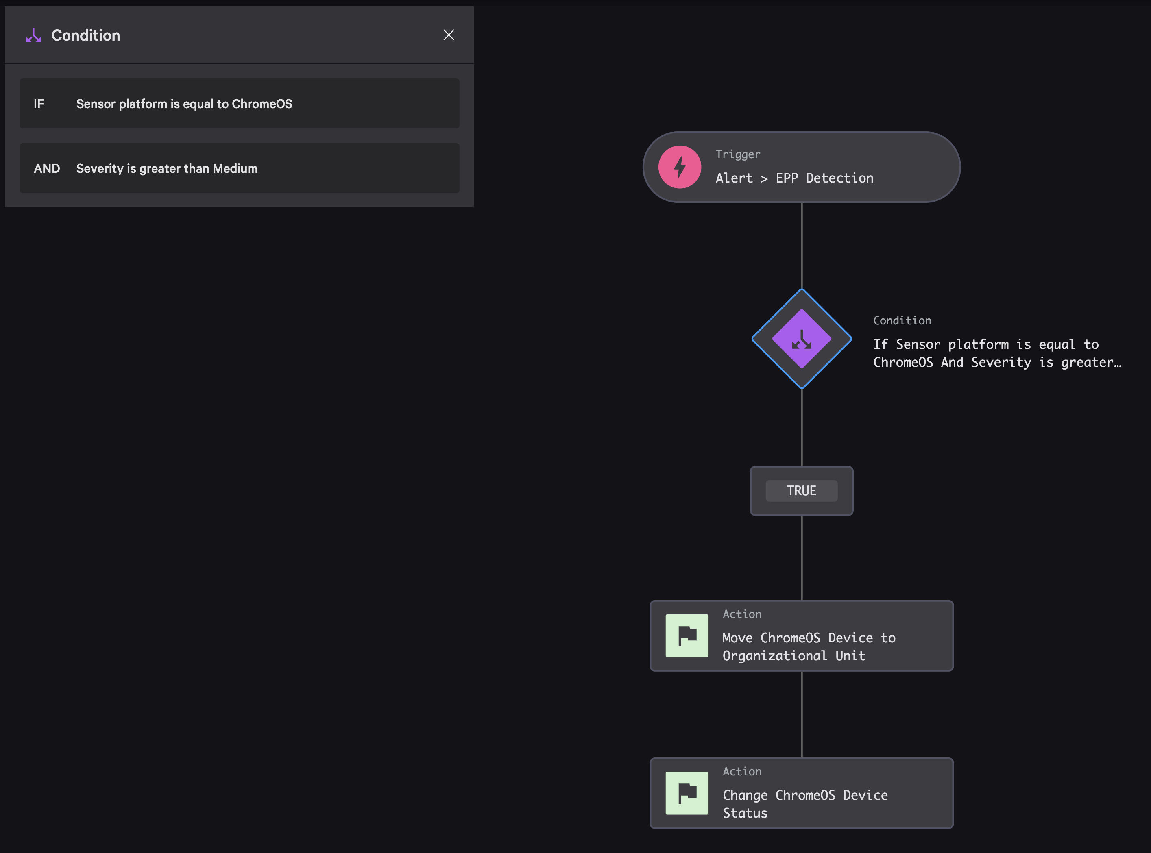Screen dimensions: 1151x853
Task: Select the AND Severity condition row
Action: (239, 168)
